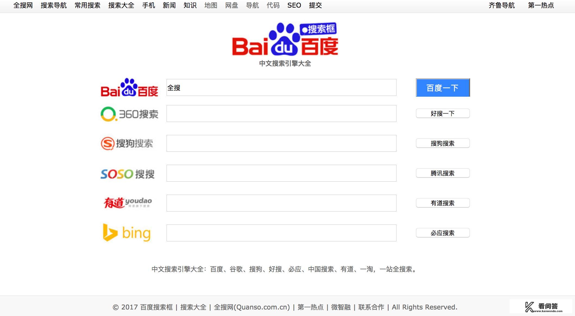This screenshot has height=316, width=575.
Task: Click the blue 百度一下 button
Action: (x=443, y=88)
